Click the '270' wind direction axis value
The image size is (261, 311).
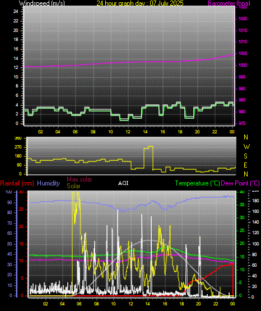[18, 147]
